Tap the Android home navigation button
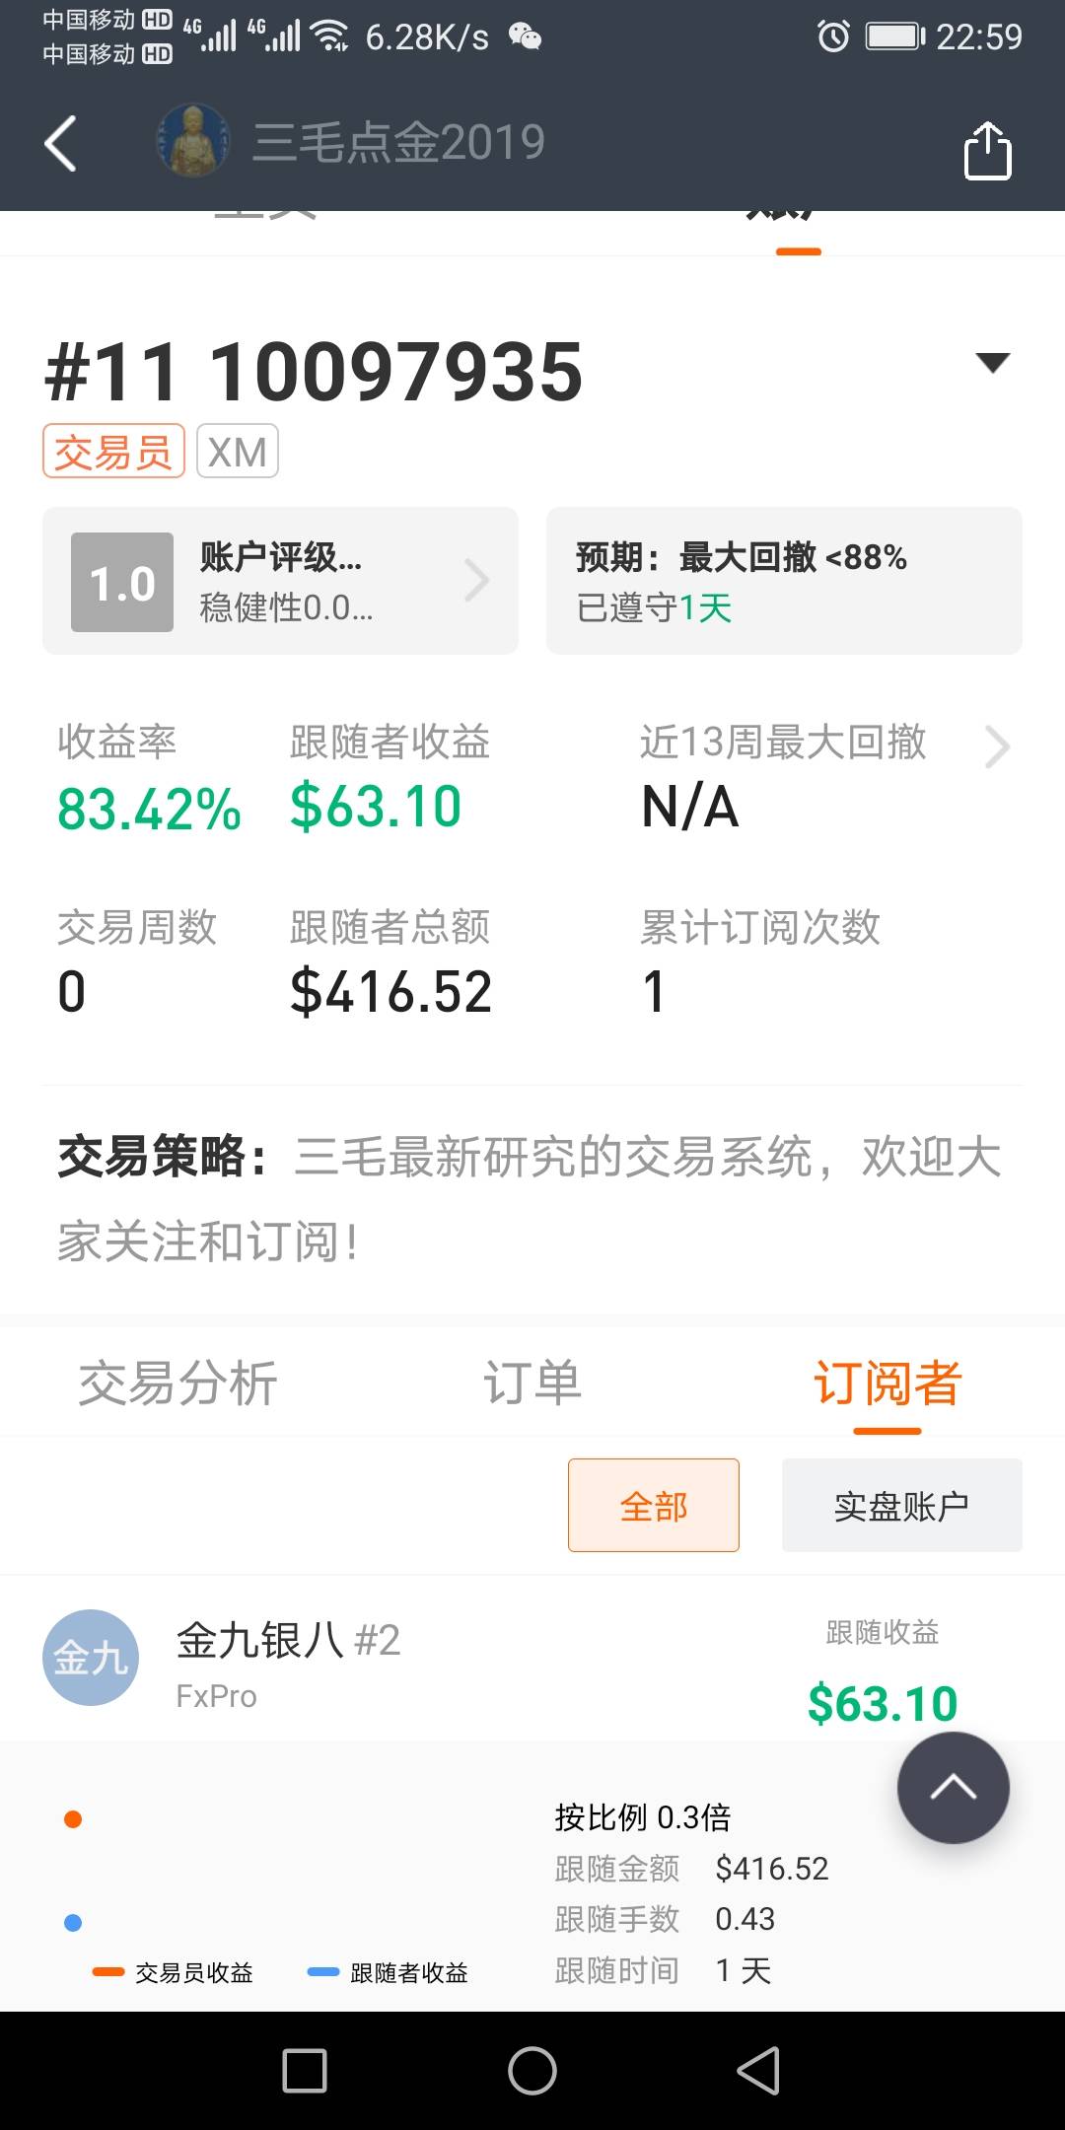Screen dimensions: 1065x2130 point(532,2070)
